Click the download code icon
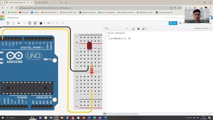Screen dimensions: 213x120 tap(133, 29)
